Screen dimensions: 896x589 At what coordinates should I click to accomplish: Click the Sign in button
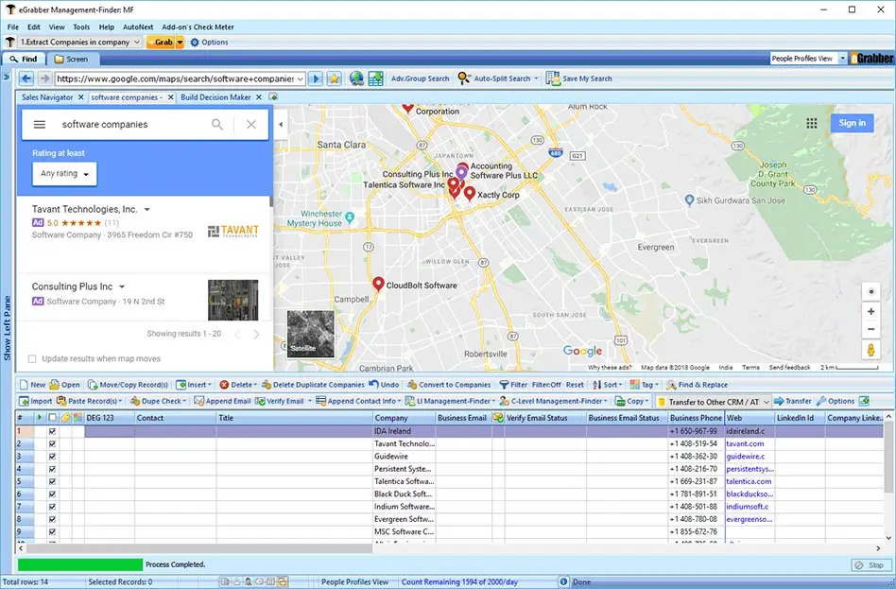point(852,123)
